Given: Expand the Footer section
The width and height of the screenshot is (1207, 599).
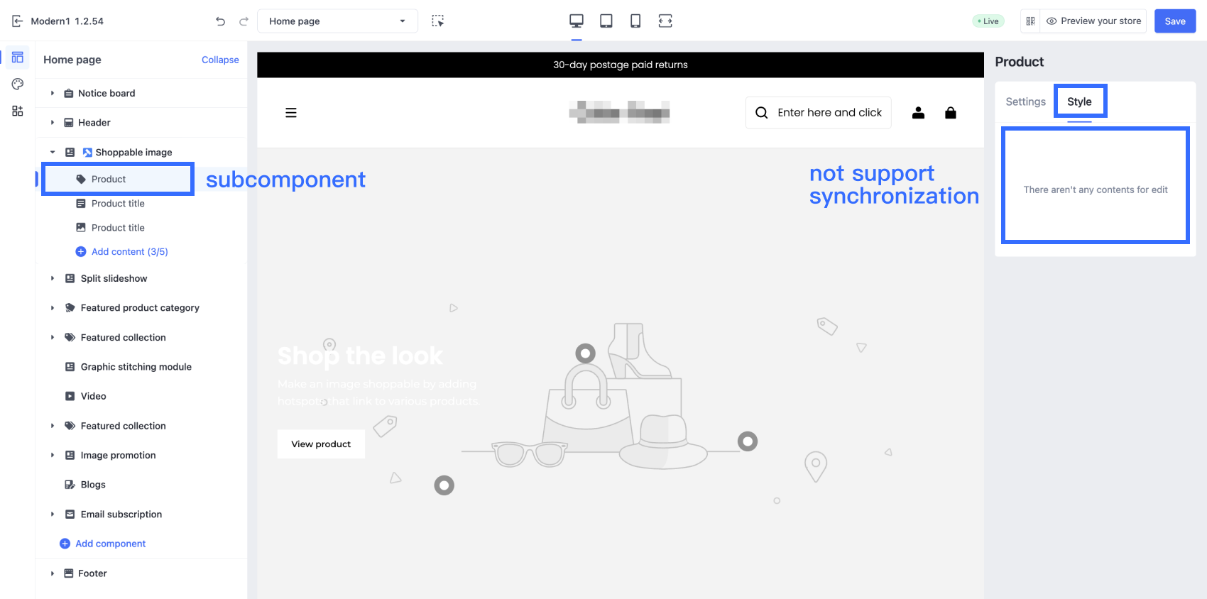Looking at the screenshot, I should click(x=53, y=573).
